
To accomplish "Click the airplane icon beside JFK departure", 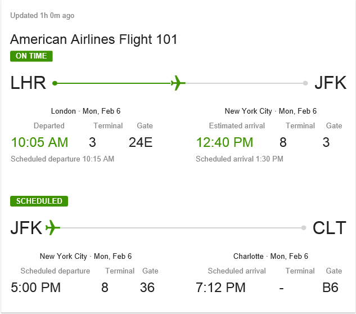I will pyautogui.click(x=52, y=228).
